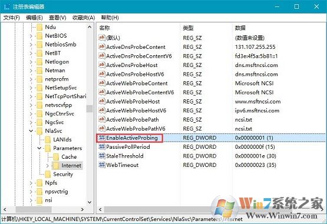Screen dimensions: 327x224
Task: Open the 编辑(E) menu
Action: 34,18
